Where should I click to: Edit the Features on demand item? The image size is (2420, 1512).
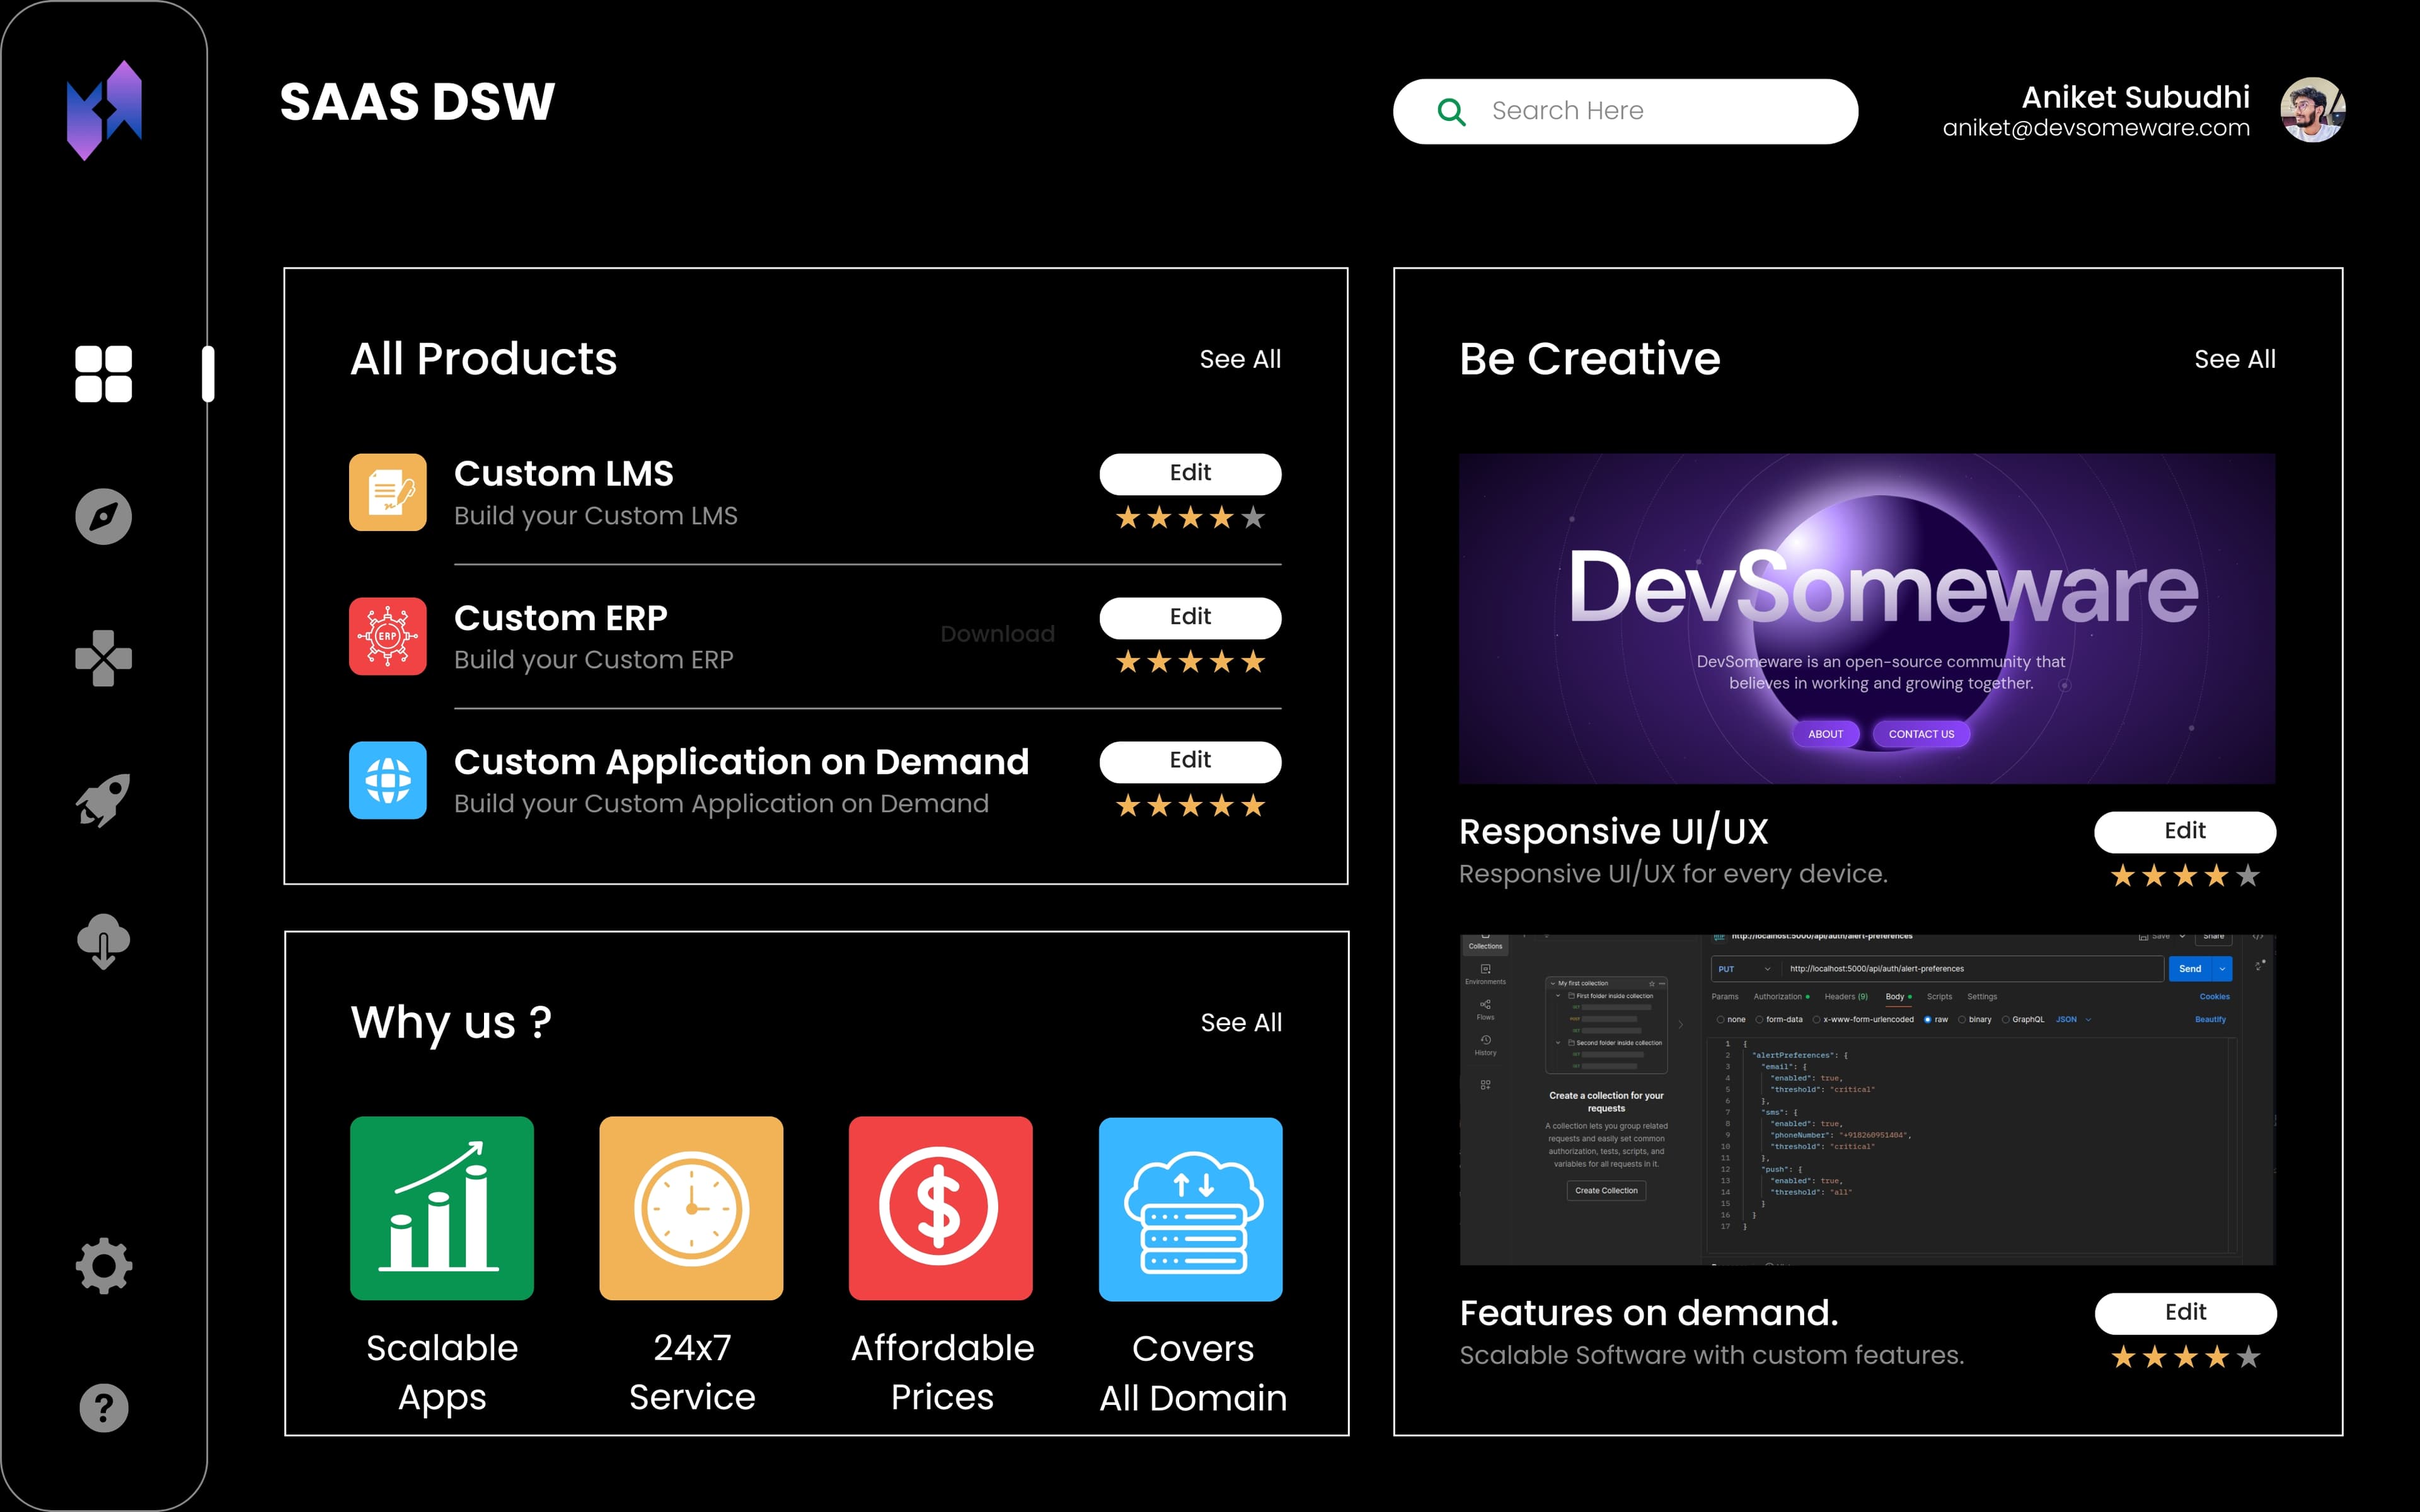click(2186, 1313)
